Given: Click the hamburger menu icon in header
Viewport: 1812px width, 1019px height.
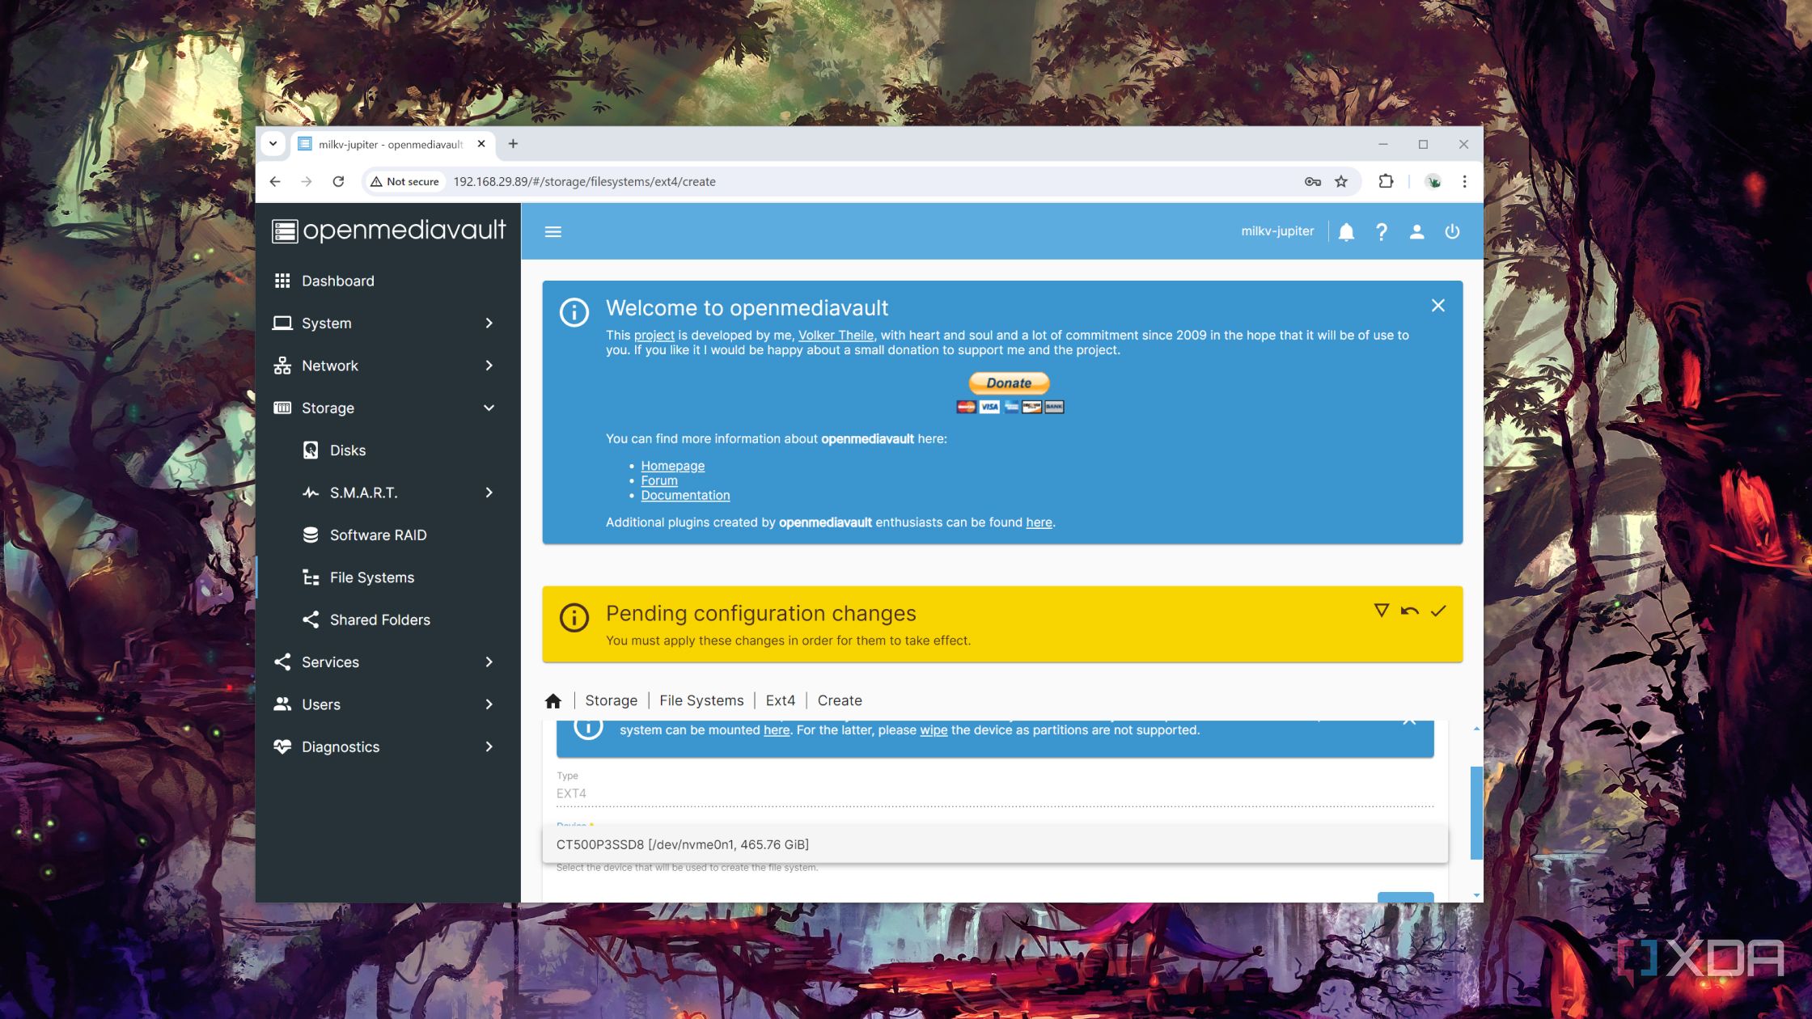Looking at the screenshot, I should point(552,231).
